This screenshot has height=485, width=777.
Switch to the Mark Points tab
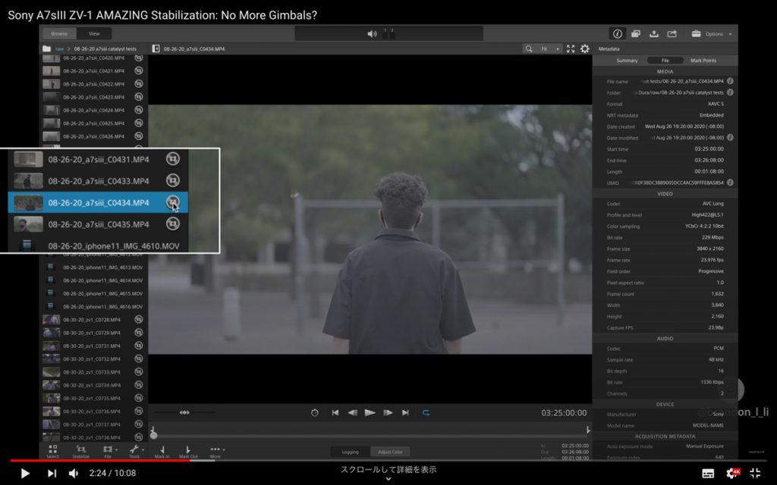tap(703, 61)
